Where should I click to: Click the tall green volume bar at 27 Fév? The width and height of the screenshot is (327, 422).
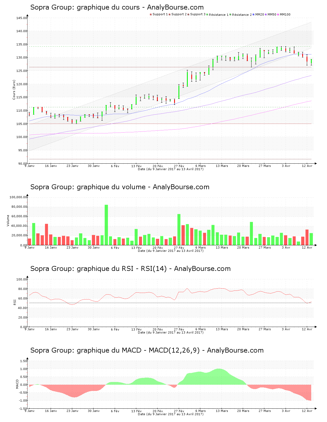[179, 230]
